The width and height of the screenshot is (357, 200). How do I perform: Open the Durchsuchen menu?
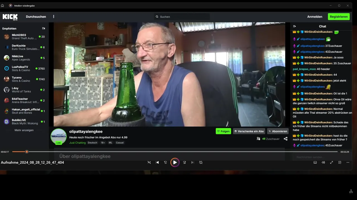point(36,17)
